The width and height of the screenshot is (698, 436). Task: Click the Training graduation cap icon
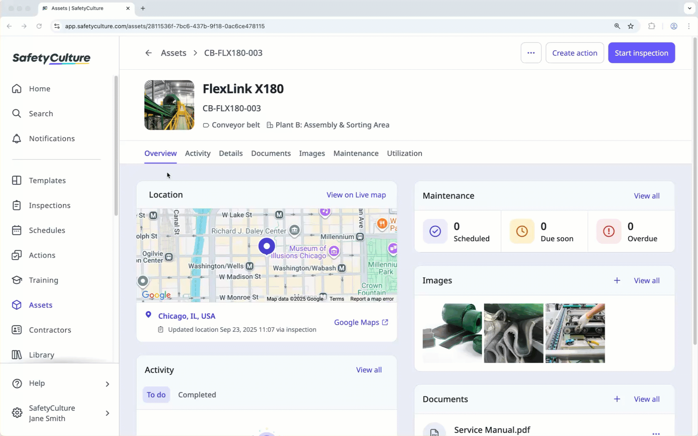pos(17,280)
